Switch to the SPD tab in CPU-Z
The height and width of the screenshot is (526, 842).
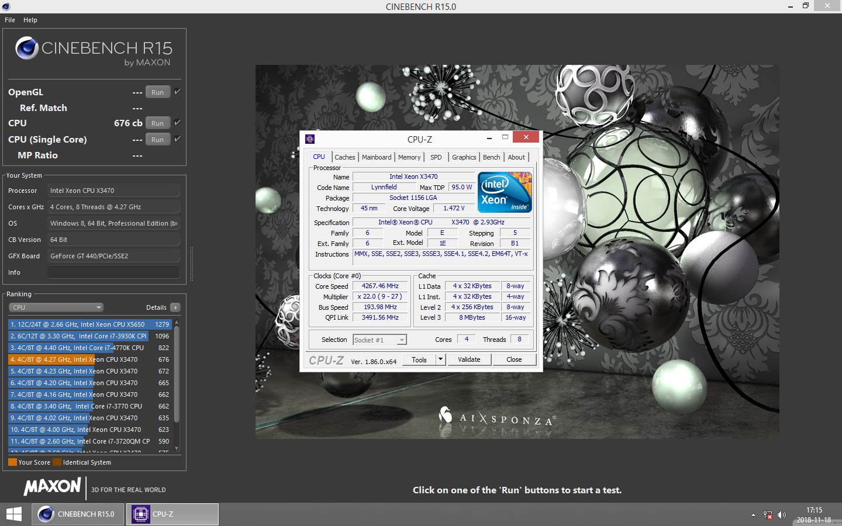click(x=436, y=157)
